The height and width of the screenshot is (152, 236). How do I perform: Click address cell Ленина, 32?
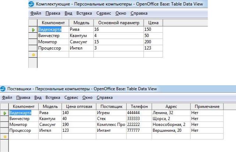coord(171,113)
